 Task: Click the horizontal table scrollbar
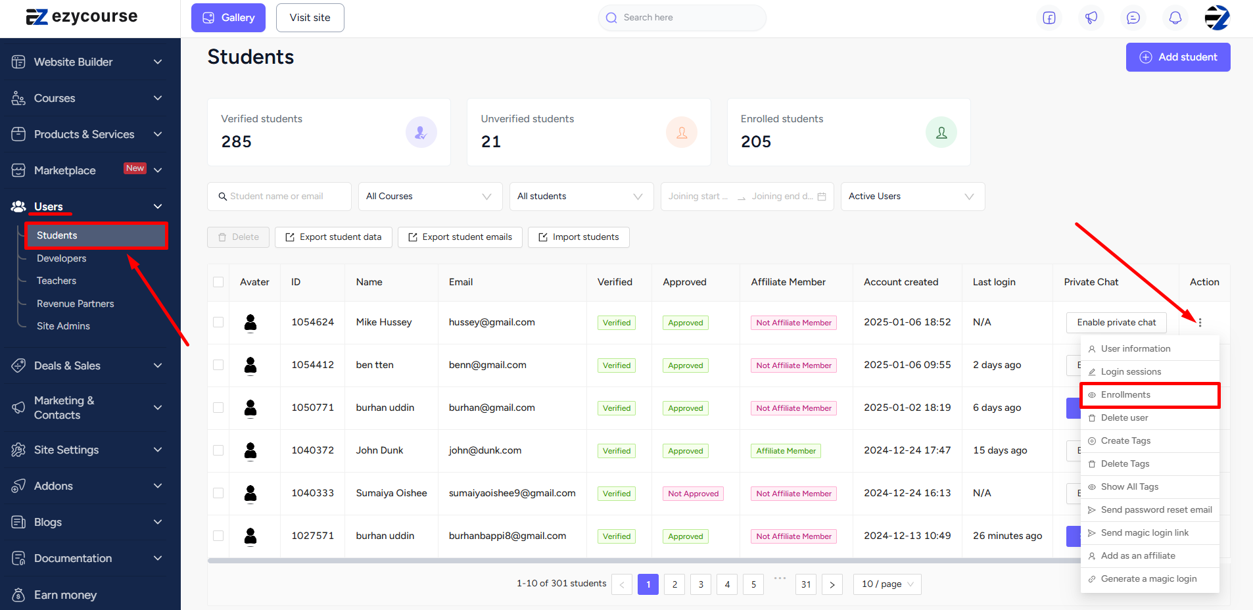click(x=644, y=561)
